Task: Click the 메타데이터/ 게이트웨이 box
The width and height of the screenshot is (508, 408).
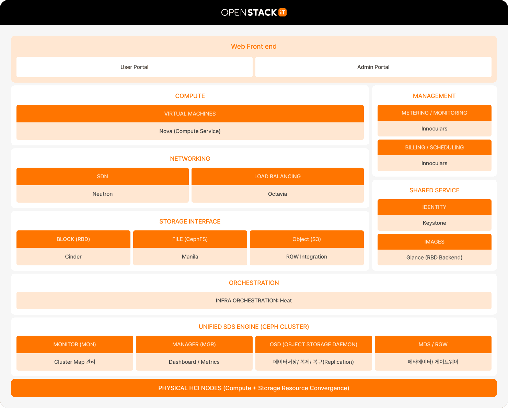Action: tap(433, 362)
